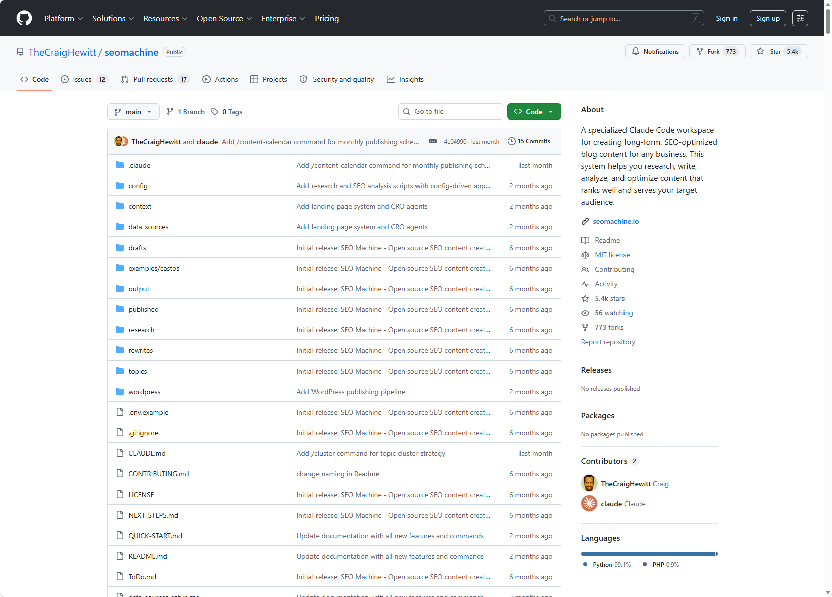Expand the Enterprise menu
This screenshot has height=597, width=832.
[x=283, y=18]
